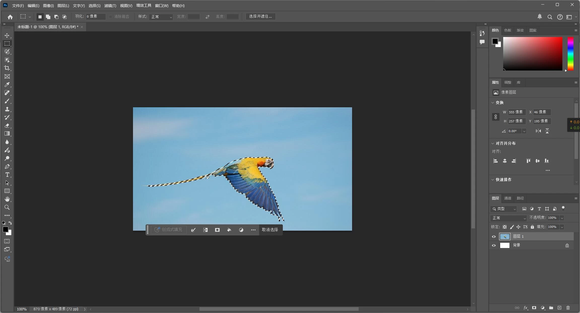Enable the 消除锯齿 checkbox

point(111,17)
